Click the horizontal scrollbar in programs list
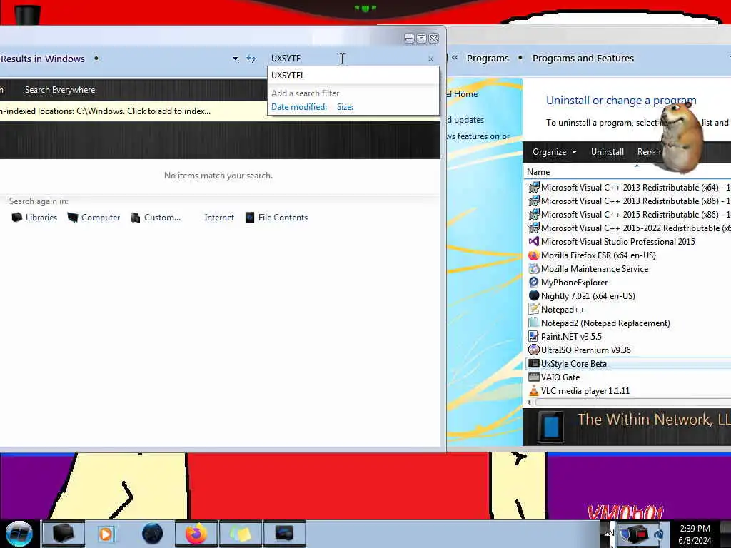Screen dimensions: 731x548 632,402
